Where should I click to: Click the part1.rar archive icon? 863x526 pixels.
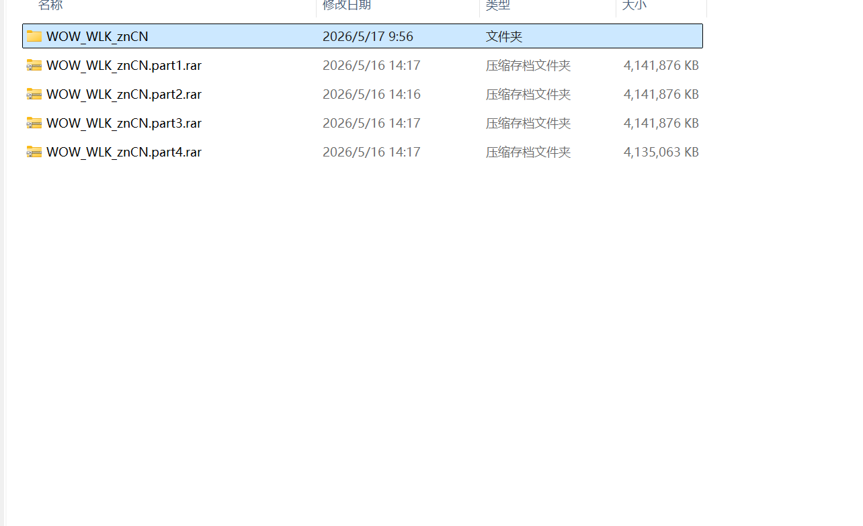[x=34, y=65]
